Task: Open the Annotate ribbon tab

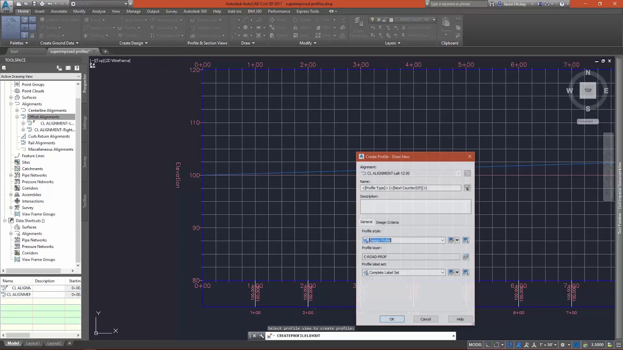Action: 59,11
